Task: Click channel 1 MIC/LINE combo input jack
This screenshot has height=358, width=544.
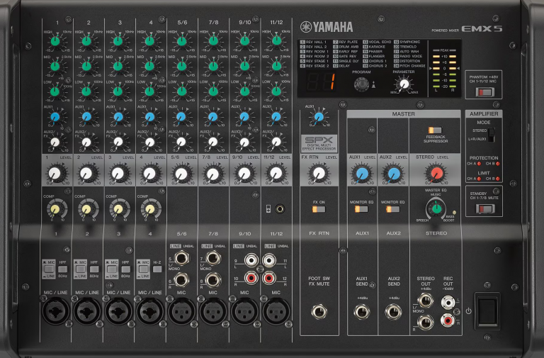Action: (55, 311)
